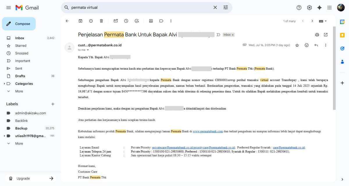Open the Settings gear
The width and height of the screenshot is (349, 186).
309,8
